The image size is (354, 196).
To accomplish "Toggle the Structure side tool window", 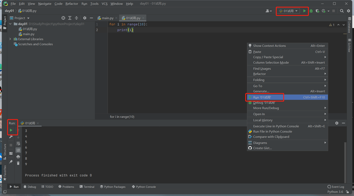I will pos(5,151).
